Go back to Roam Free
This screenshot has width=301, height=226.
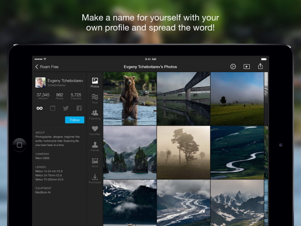pyautogui.click(x=47, y=67)
